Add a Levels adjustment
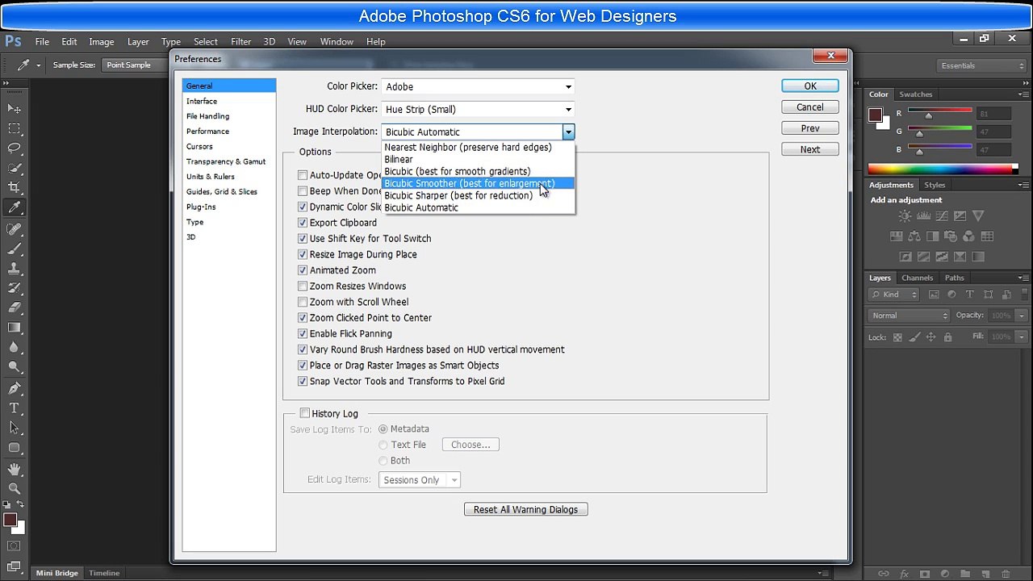The height and width of the screenshot is (581, 1033). click(923, 216)
